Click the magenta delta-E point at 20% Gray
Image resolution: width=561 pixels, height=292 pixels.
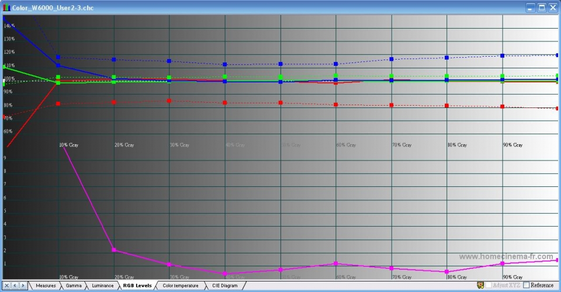point(114,250)
